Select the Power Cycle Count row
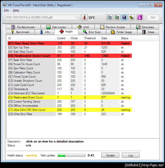 70,77
